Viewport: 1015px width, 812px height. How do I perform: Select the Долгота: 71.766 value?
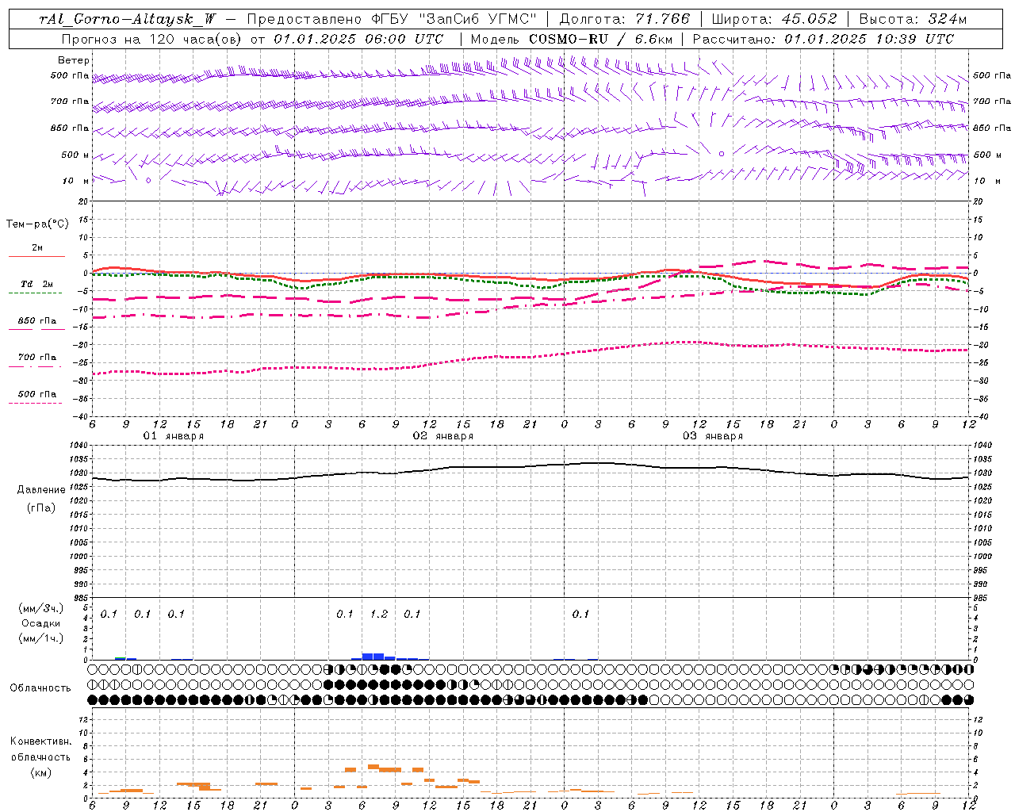625,20
